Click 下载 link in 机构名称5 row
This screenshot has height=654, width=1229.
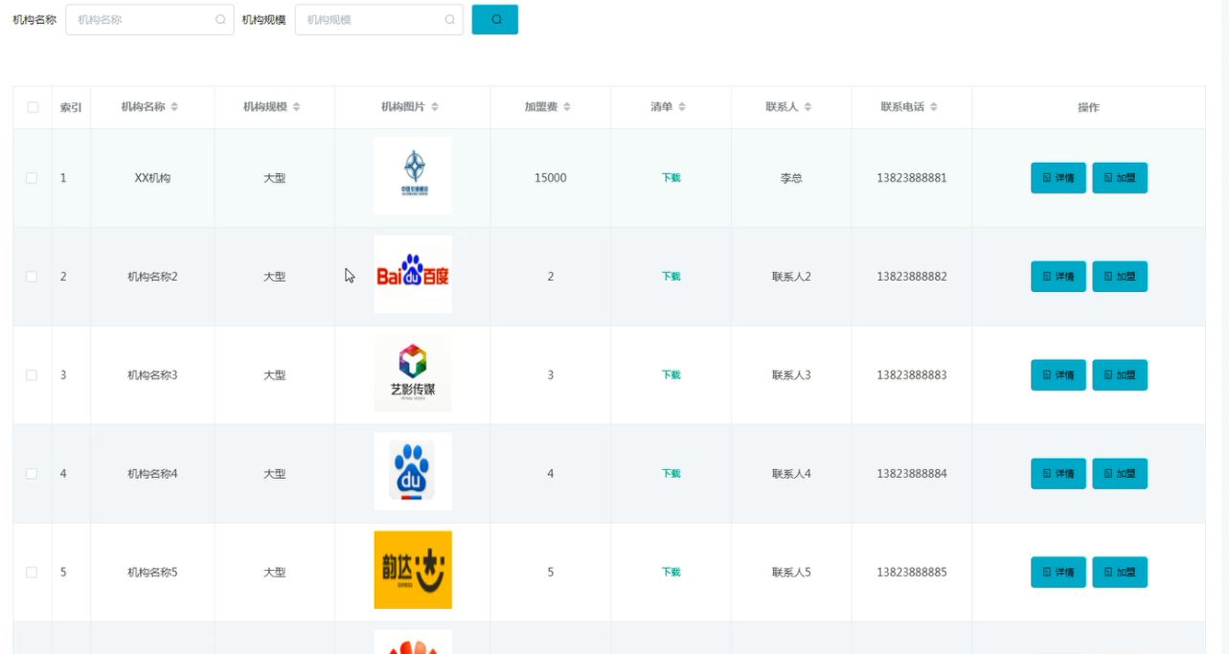pos(671,573)
